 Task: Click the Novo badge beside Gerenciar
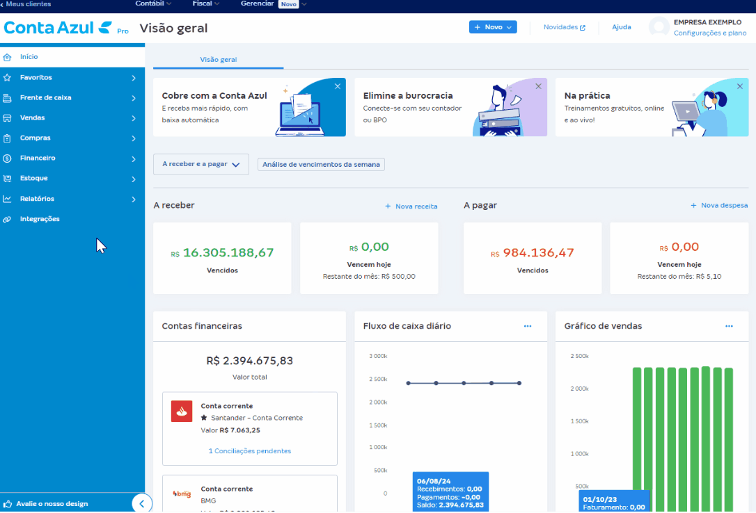click(289, 4)
